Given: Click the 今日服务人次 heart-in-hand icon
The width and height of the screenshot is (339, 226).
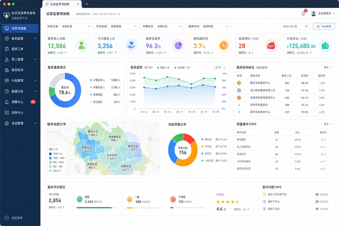Looking at the screenshot, I should pos(131,45).
